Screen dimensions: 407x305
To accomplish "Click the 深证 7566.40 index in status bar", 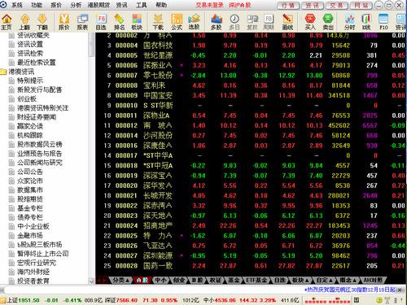I will tap(121, 300).
